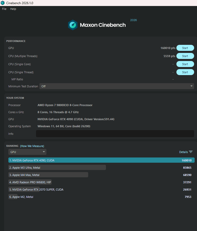Open the How We Measure link

click(32, 146)
